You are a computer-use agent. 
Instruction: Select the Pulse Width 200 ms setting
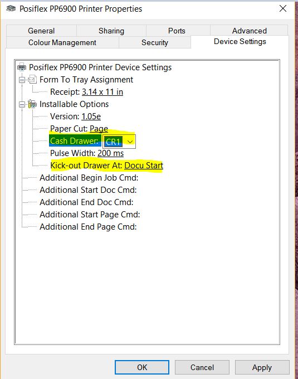pyautogui.click(x=87, y=153)
